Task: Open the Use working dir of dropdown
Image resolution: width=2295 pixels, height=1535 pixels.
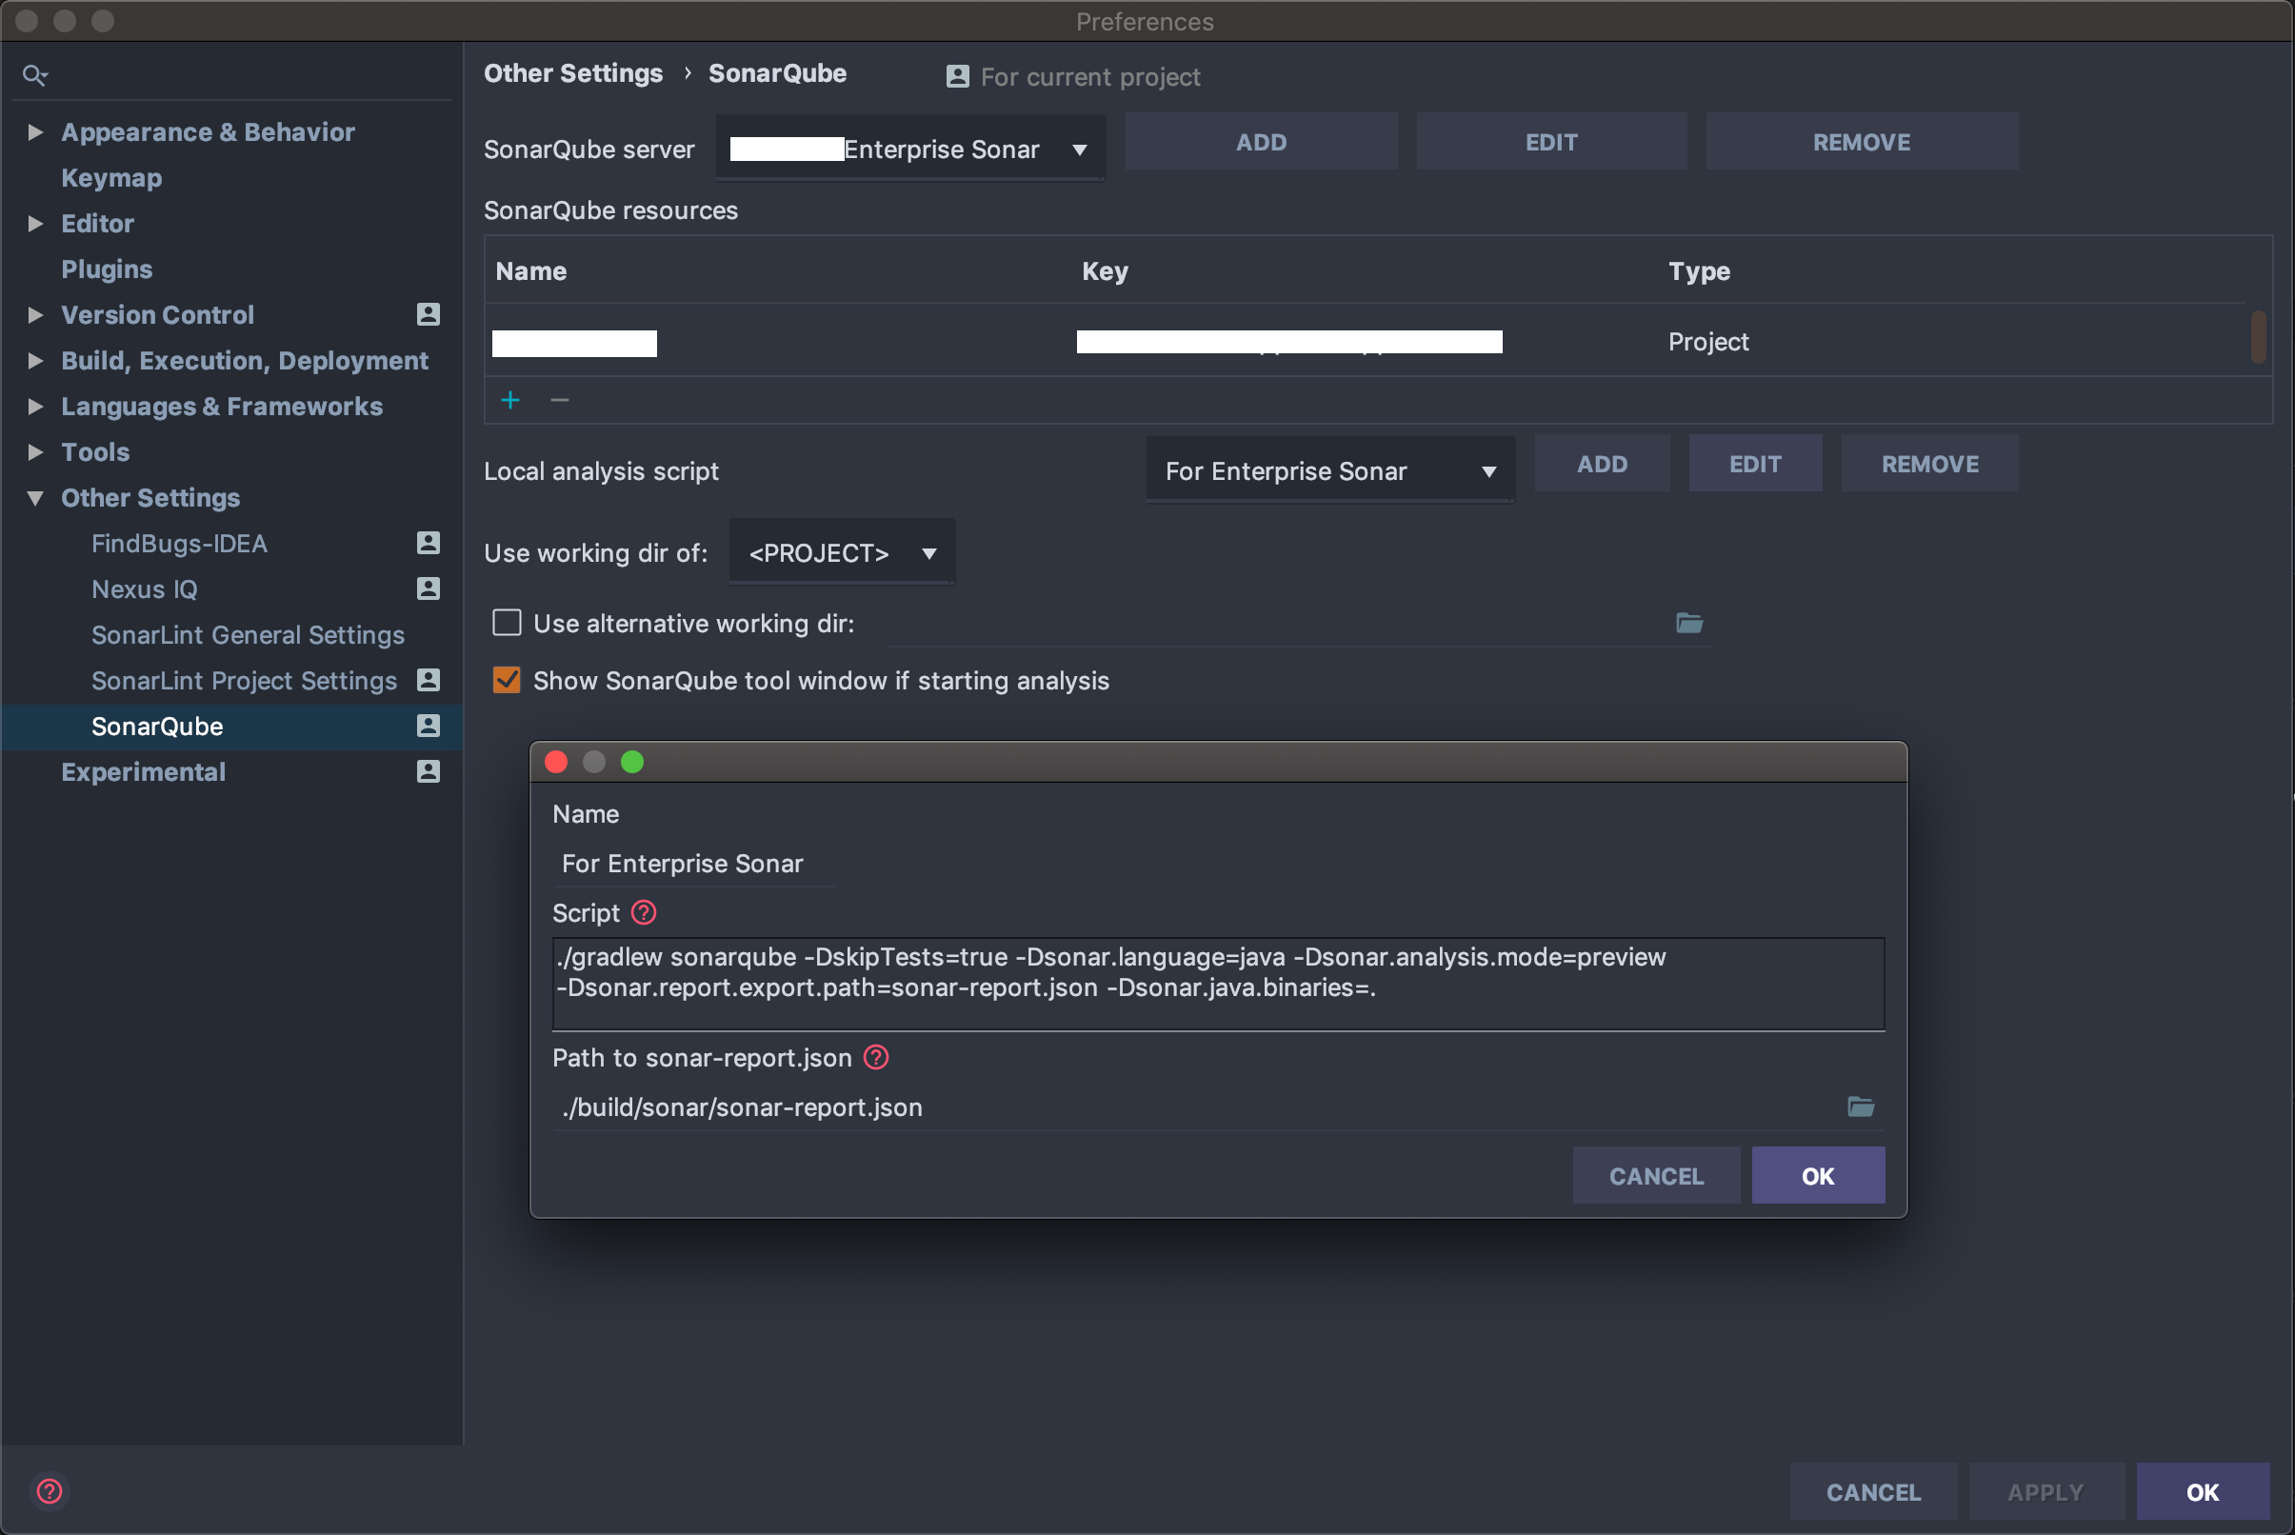Action: (x=842, y=553)
